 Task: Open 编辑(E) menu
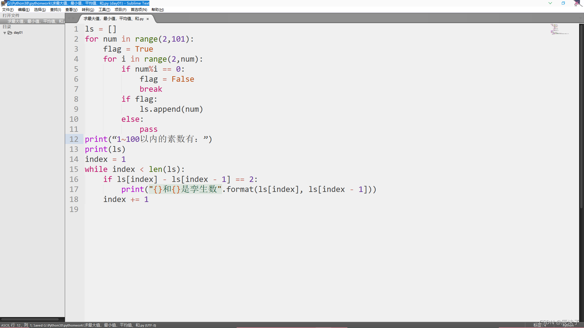(x=22, y=9)
